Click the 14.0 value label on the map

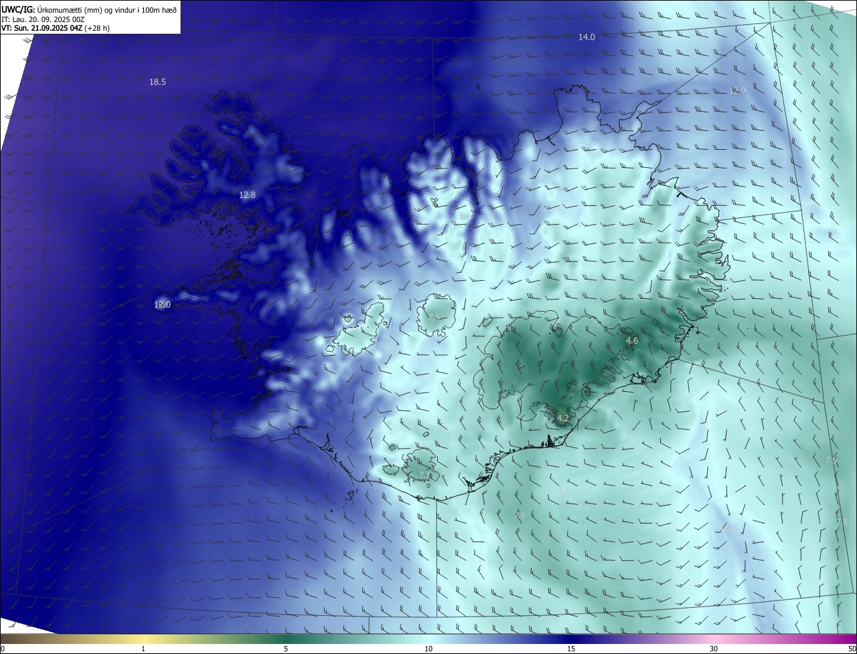click(x=587, y=37)
